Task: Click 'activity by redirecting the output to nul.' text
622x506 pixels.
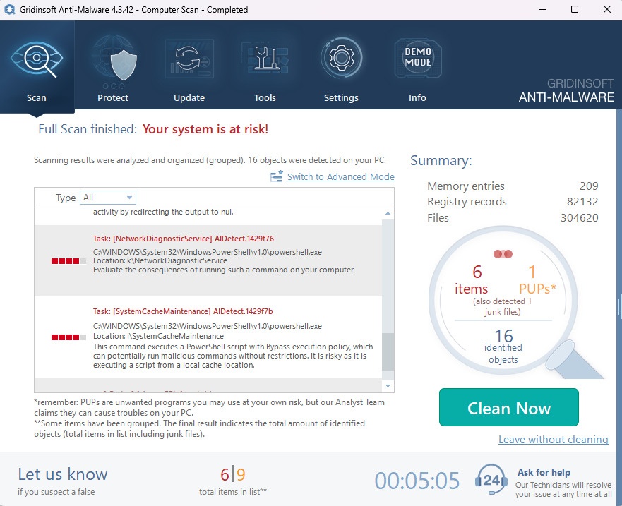Action: click(163, 212)
